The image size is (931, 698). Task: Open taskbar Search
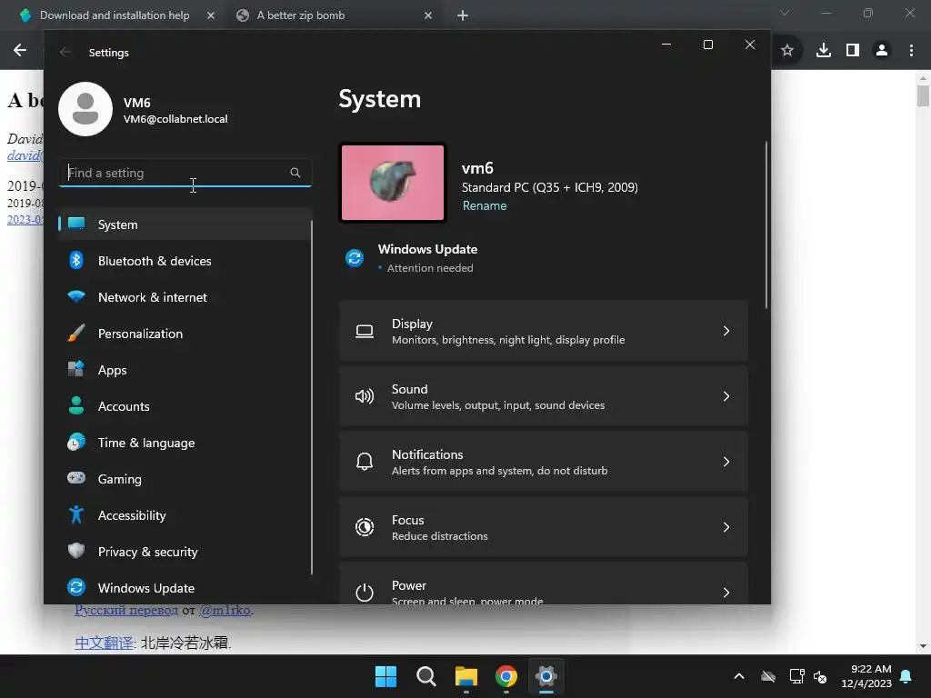point(426,676)
